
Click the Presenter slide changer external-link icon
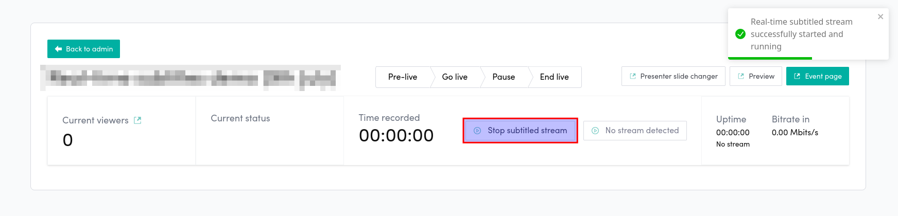click(633, 76)
